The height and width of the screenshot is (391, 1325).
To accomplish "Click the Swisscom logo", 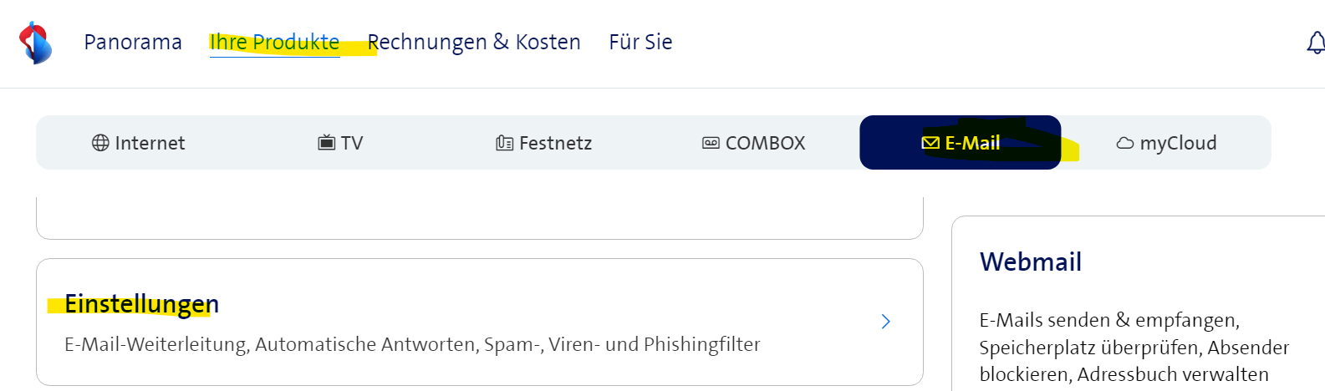I will 35,43.
